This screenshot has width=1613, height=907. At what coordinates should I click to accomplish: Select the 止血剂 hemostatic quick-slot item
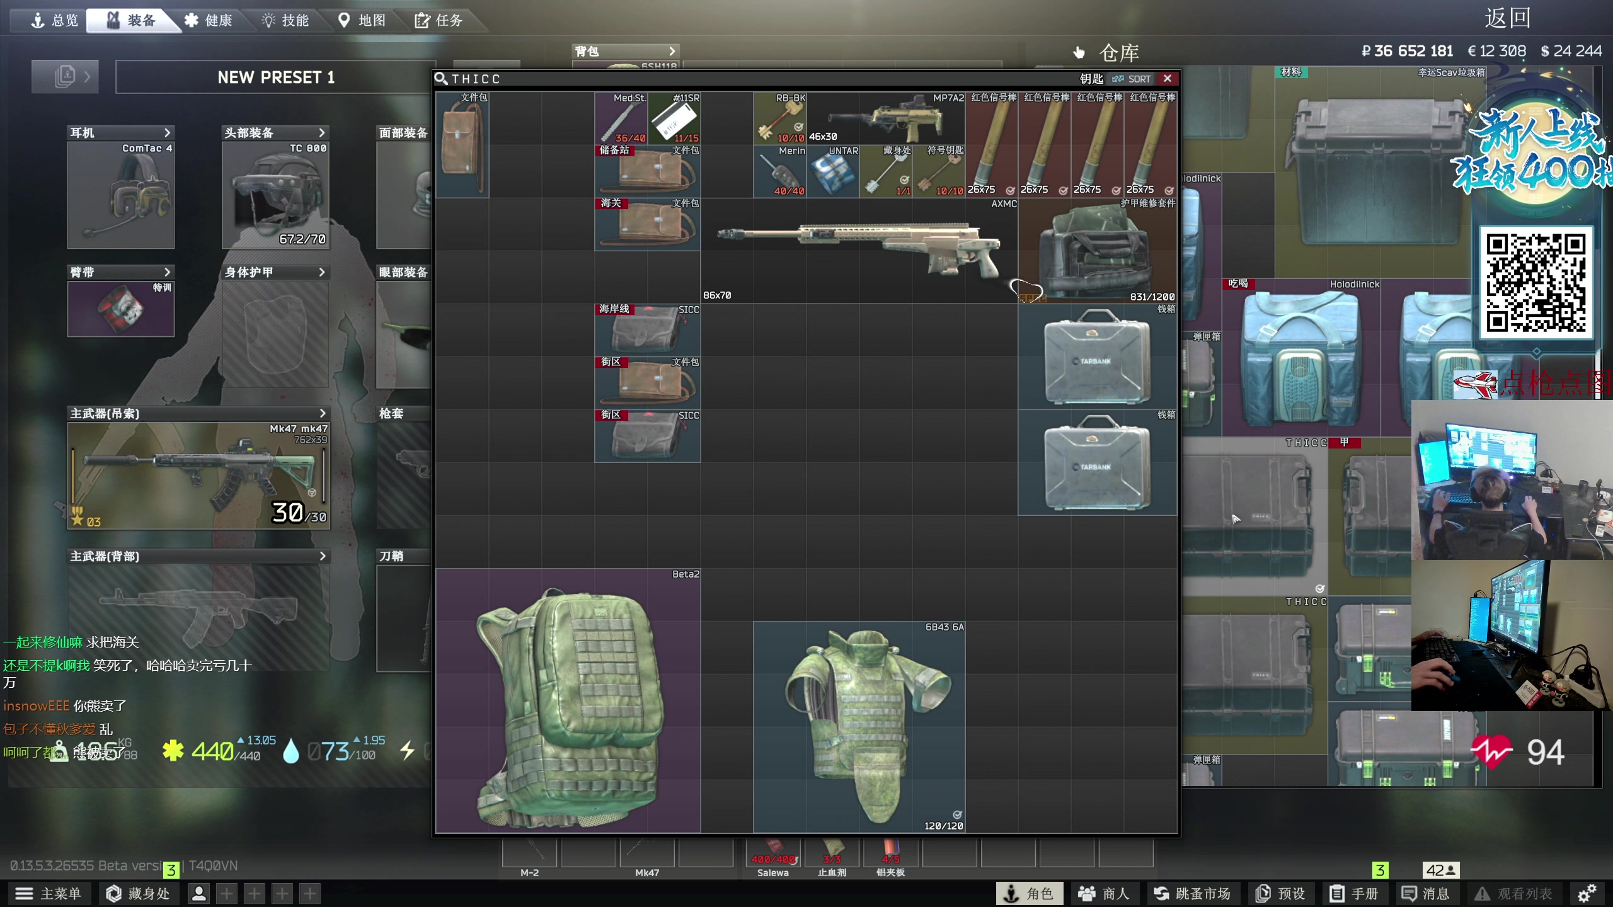[x=832, y=854]
